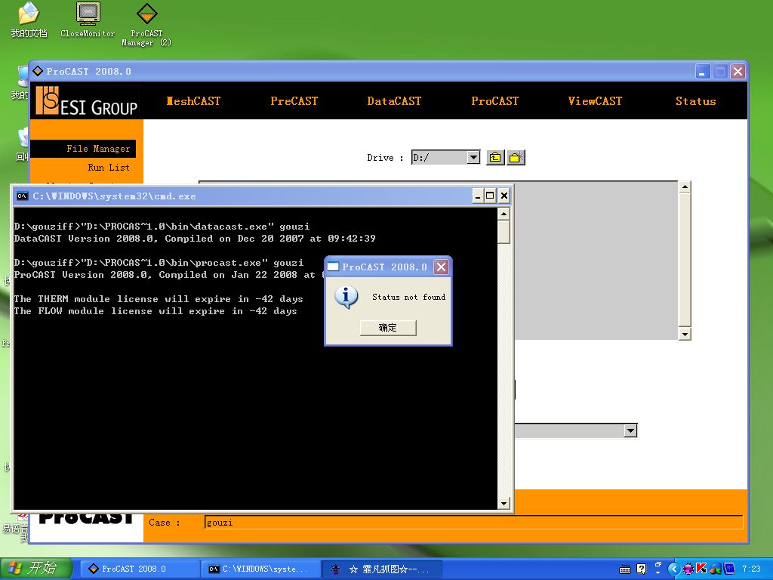Switch to the MeshCAST module
The width and height of the screenshot is (773, 580).
point(193,101)
